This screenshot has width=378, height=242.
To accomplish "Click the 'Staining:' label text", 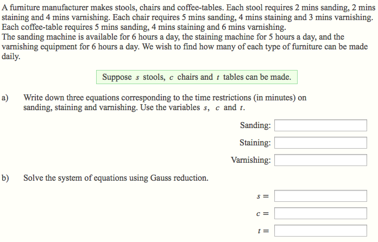I will [255, 143].
